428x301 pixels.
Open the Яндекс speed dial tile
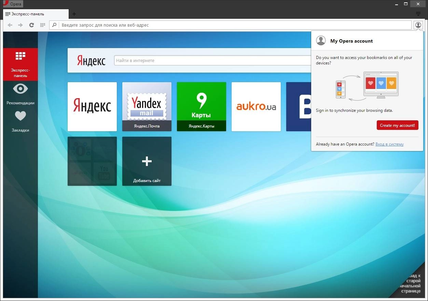92,107
